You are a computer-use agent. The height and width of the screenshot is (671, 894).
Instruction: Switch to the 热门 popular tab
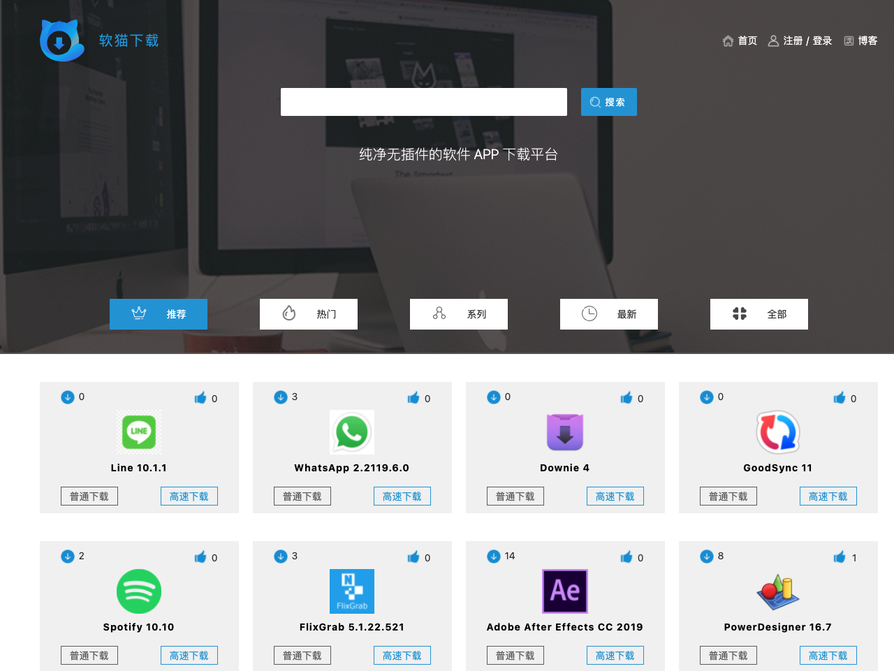[x=309, y=314]
